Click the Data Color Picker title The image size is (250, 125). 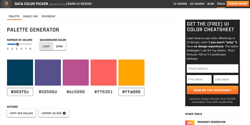31,4
